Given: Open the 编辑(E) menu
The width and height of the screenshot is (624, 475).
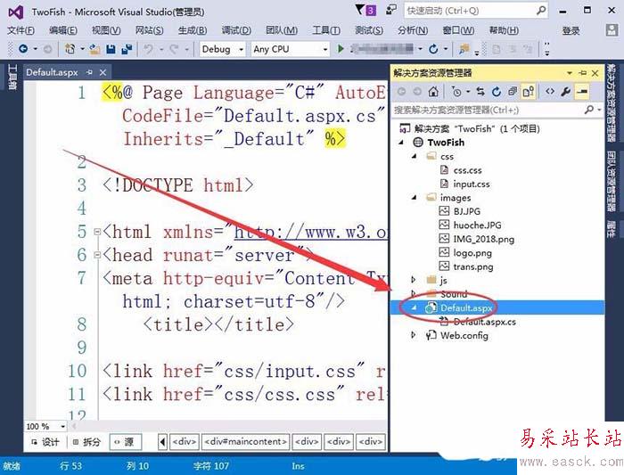Looking at the screenshot, I should click(x=63, y=30).
